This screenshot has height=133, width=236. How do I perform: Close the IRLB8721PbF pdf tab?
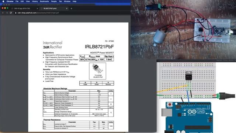coord(67,8)
